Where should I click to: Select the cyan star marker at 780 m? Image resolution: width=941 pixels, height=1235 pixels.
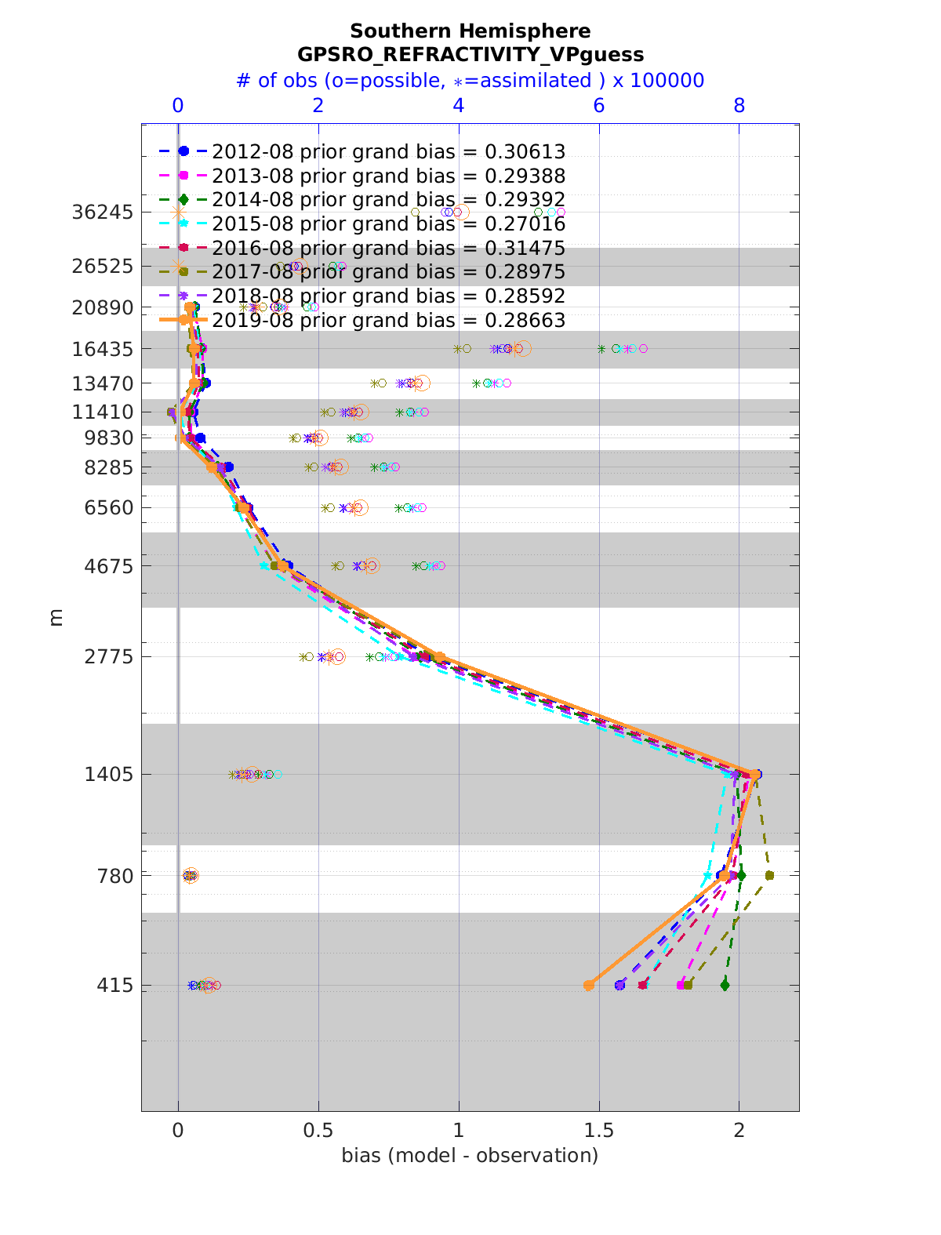[x=707, y=876]
